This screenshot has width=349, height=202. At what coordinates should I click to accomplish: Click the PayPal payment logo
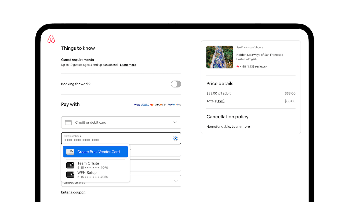tap(171, 105)
